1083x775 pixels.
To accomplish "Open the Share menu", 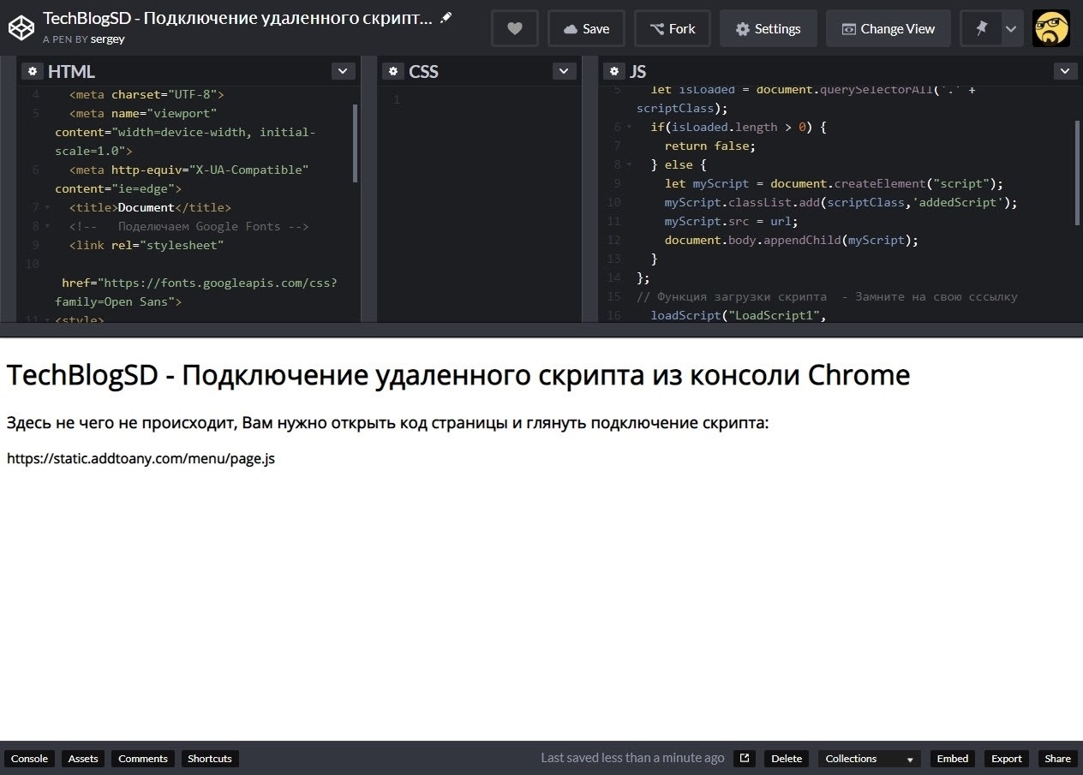I will (1057, 759).
